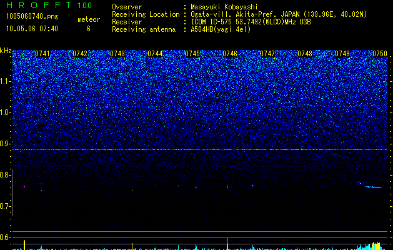Click the Ovserver field label
The width and height of the screenshot is (393, 250).
(127, 7)
